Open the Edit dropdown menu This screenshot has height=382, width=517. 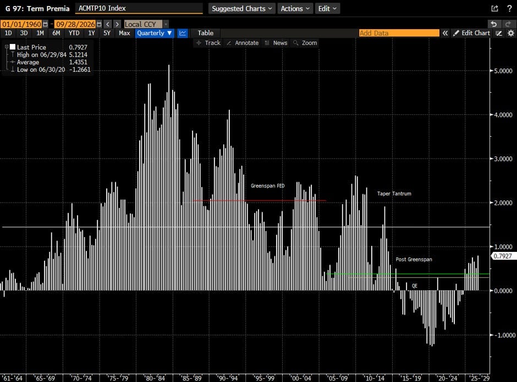pos(327,9)
